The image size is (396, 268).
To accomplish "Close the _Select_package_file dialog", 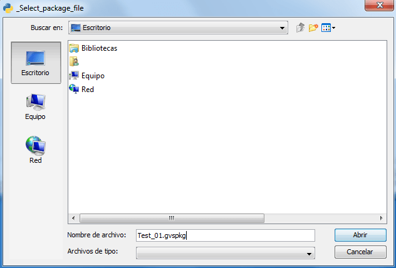I will click(x=379, y=5).
